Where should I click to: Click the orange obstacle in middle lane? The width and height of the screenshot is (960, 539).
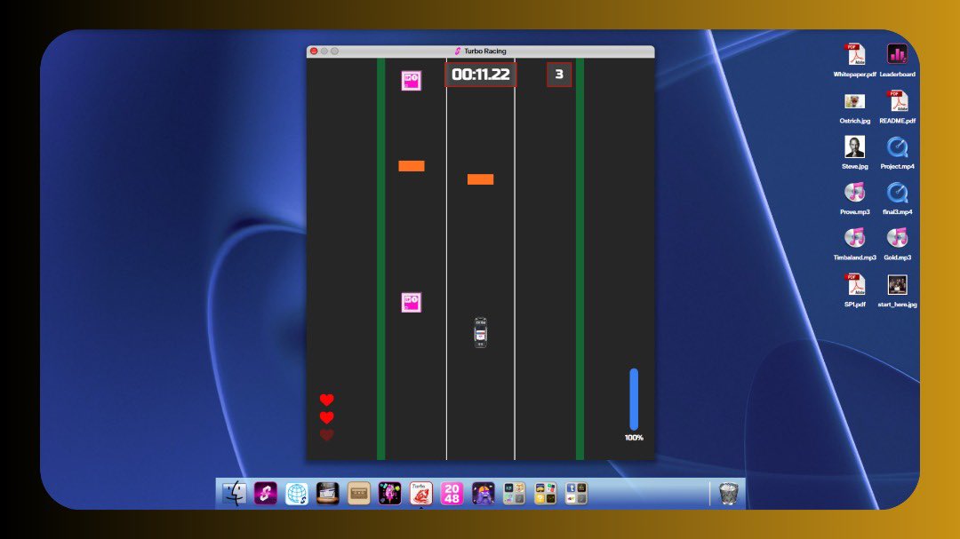481,179
